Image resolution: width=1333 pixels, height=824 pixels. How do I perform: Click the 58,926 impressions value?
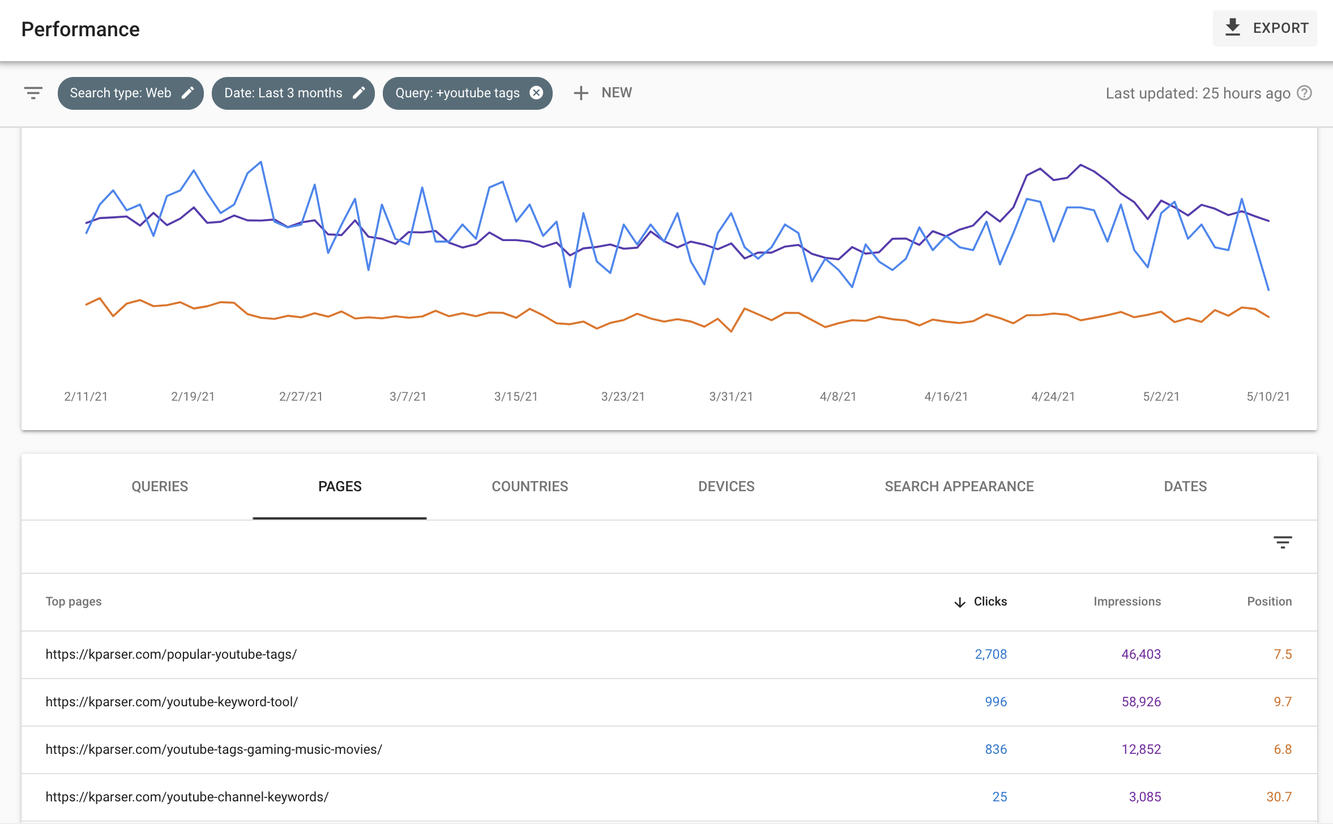pyautogui.click(x=1141, y=702)
